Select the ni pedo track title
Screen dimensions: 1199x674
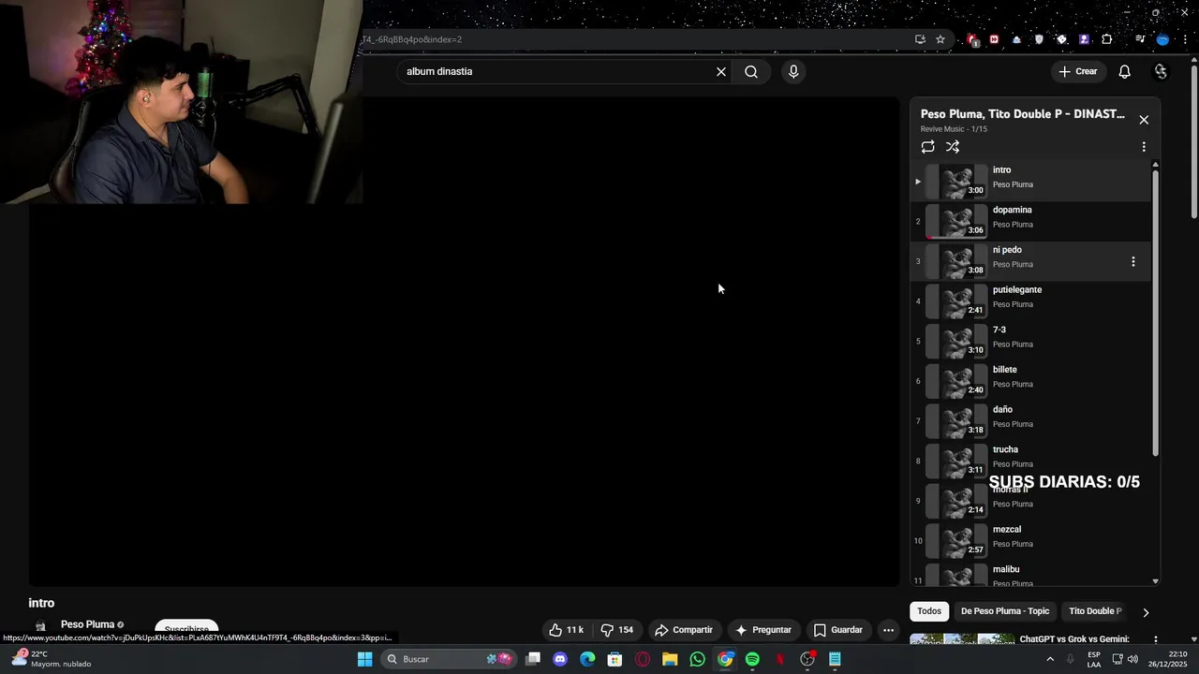(x=1007, y=250)
